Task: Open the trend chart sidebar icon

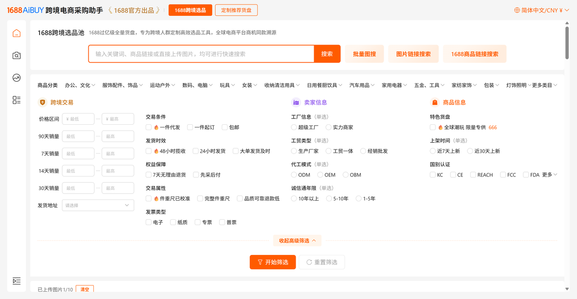Action: [17, 77]
